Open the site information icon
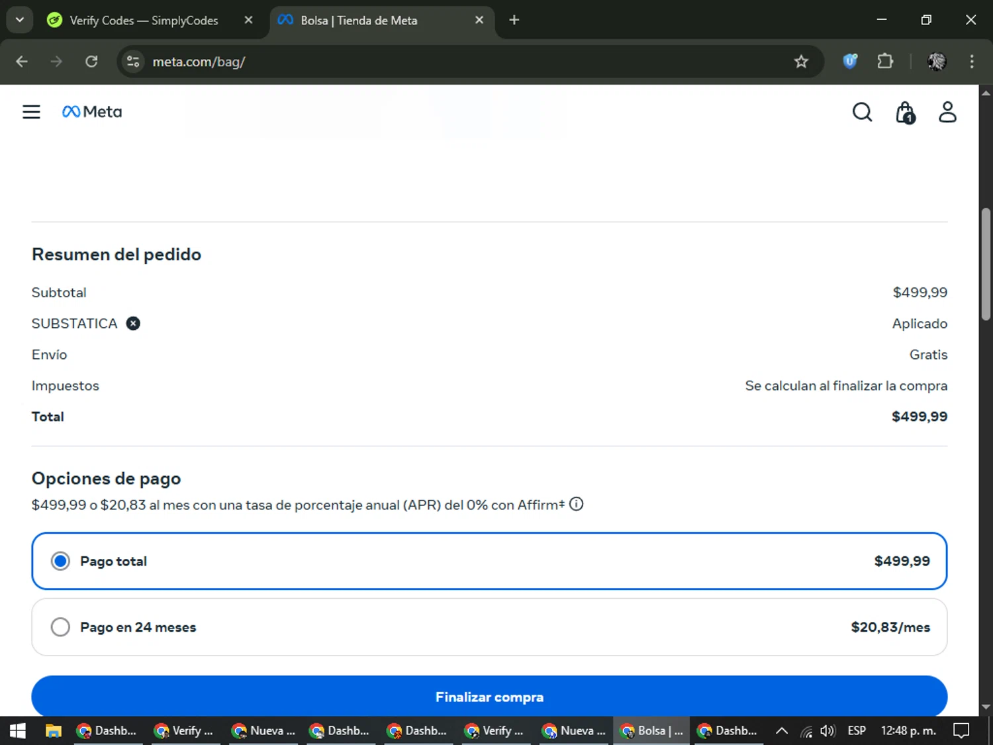This screenshot has height=745, width=993. [x=133, y=62]
